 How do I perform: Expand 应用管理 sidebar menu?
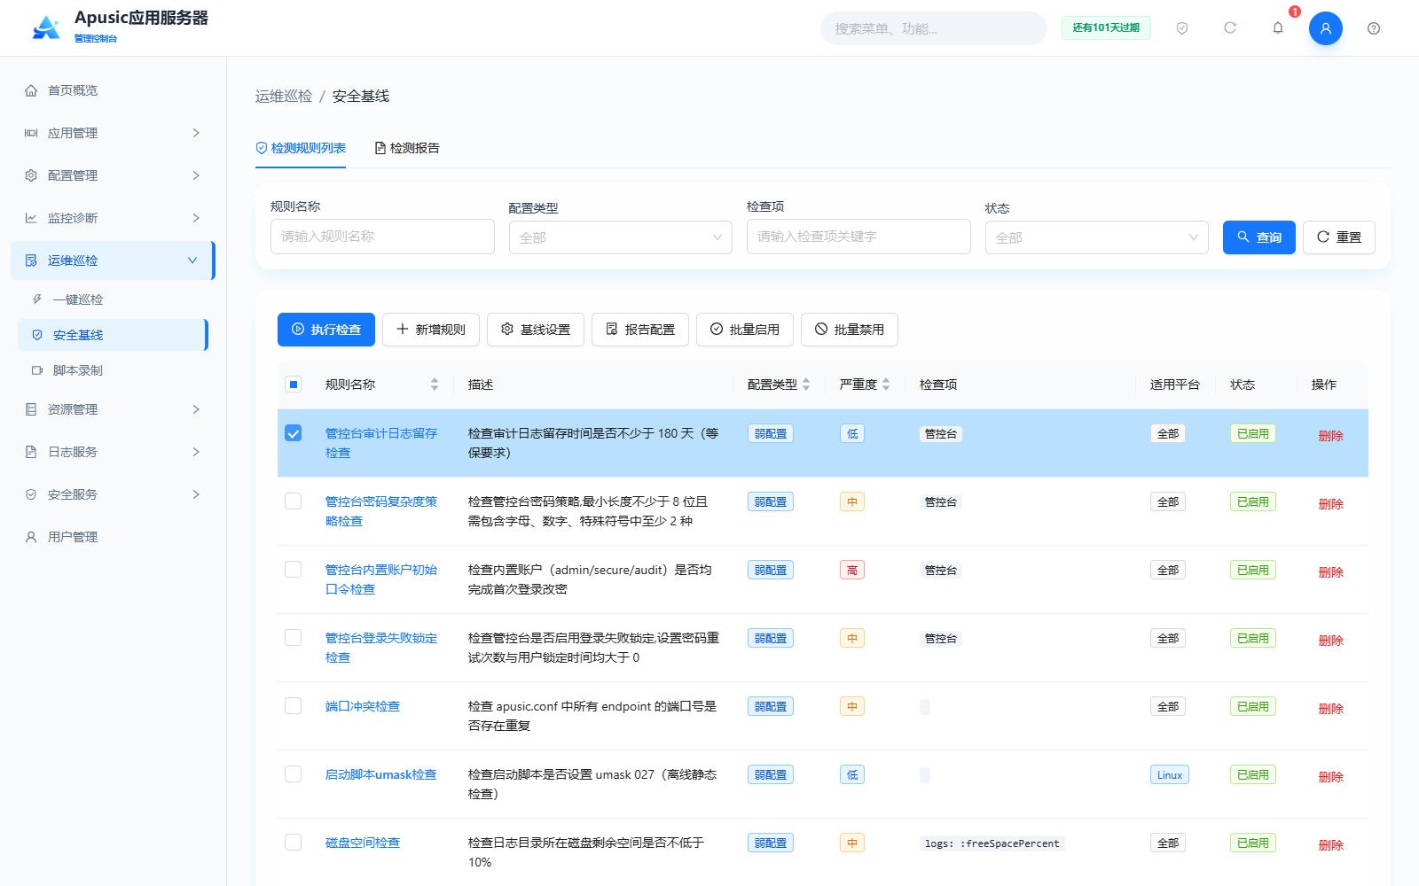[113, 133]
